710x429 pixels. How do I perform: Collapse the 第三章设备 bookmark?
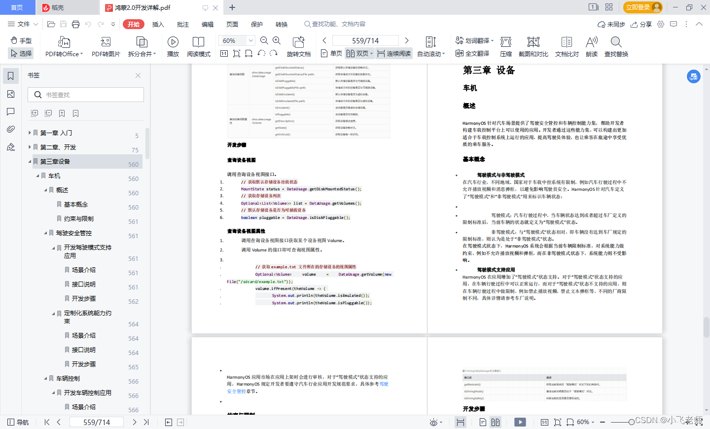coord(30,161)
